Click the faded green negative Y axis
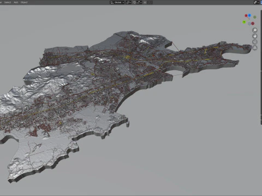 point(255,17)
